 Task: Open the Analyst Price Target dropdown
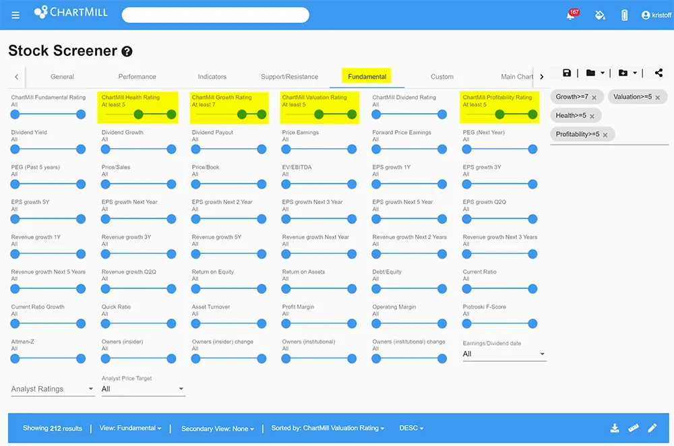[143, 389]
